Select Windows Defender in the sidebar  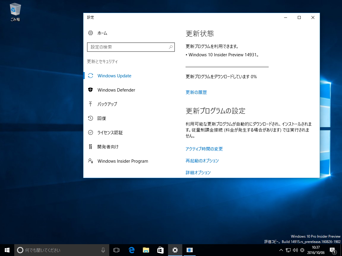point(116,90)
